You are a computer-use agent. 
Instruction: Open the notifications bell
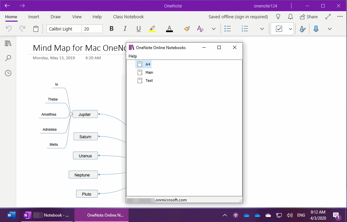click(x=290, y=17)
